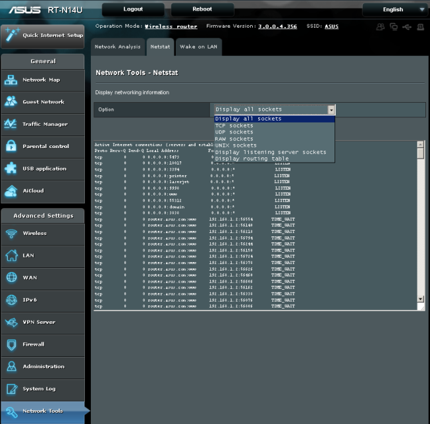The image size is (430, 424).
Task: Choose Display listening server sockets option
Action: tap(274, 152)
